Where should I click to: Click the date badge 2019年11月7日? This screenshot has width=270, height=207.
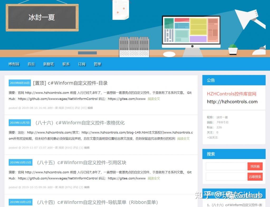tap(20, 123)
